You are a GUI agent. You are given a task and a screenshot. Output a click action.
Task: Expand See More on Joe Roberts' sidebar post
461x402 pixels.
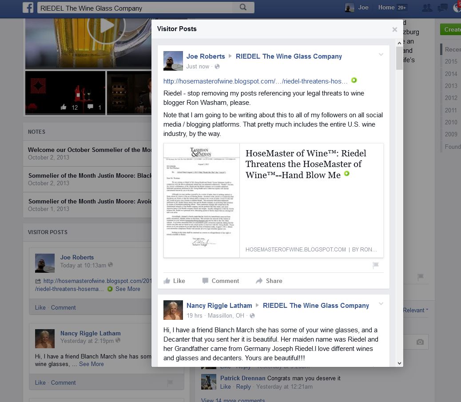pyautogui.click(x=128, y=289)
